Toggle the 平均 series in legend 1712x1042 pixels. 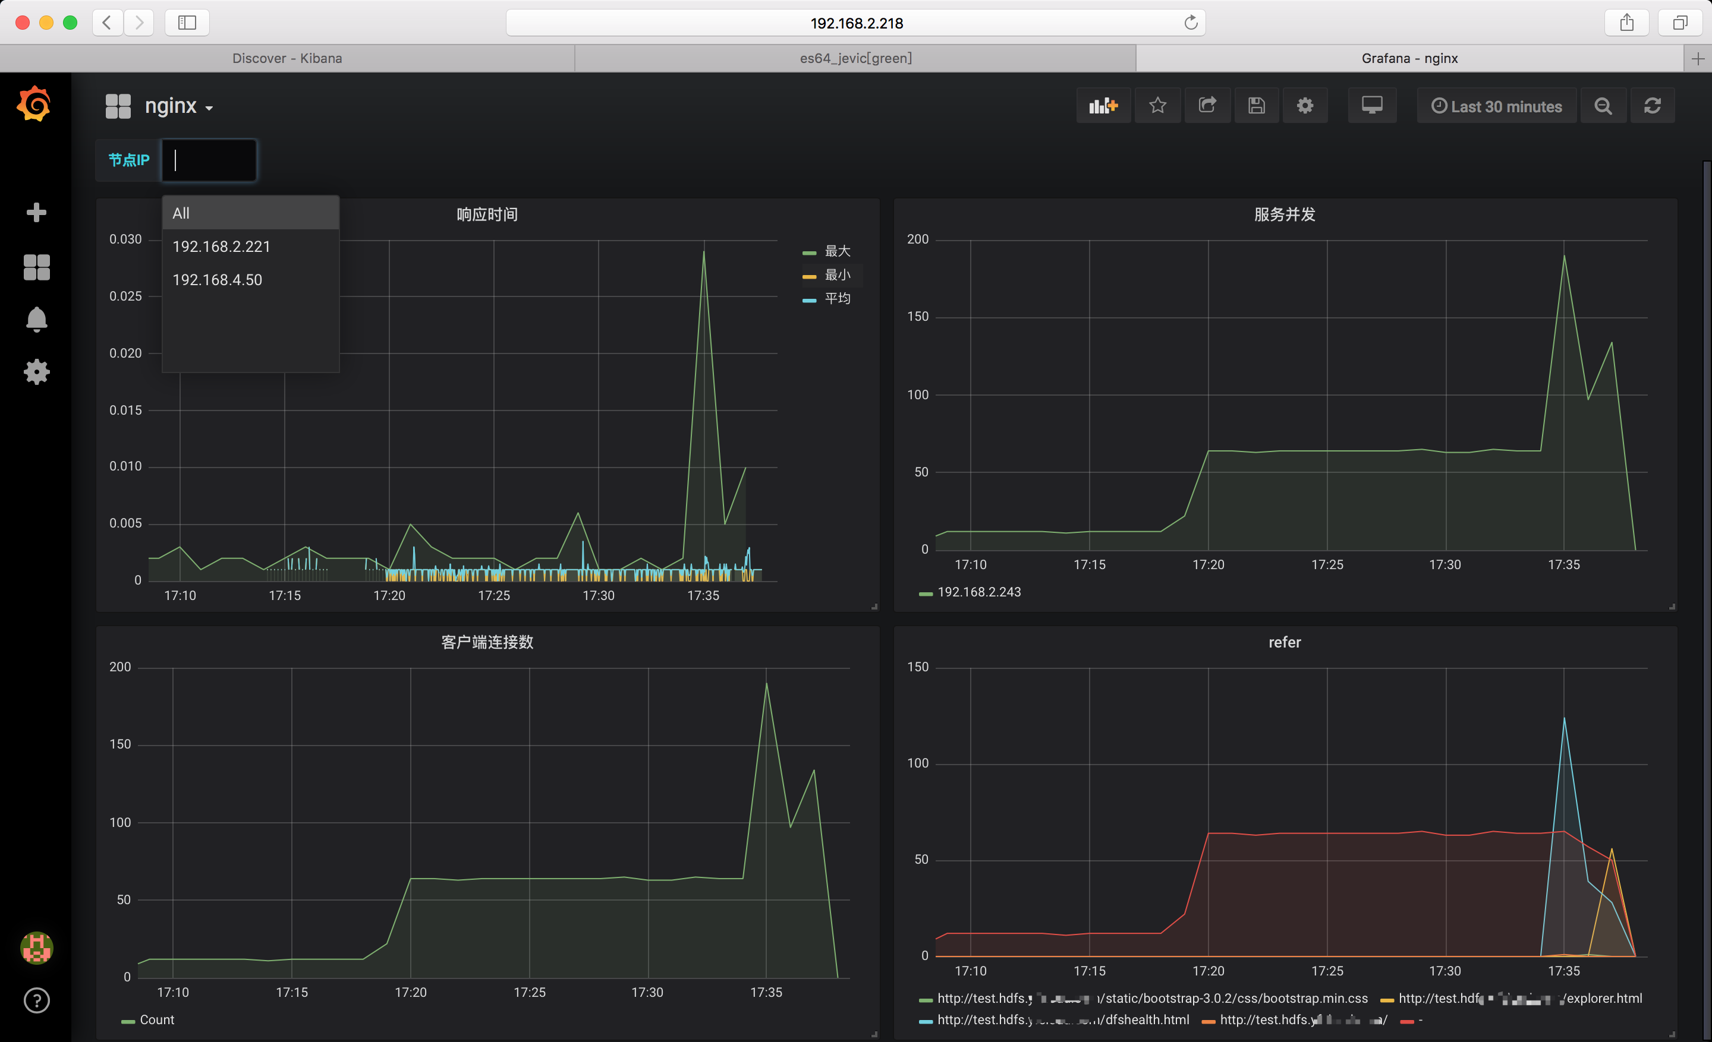coord(836,298)
